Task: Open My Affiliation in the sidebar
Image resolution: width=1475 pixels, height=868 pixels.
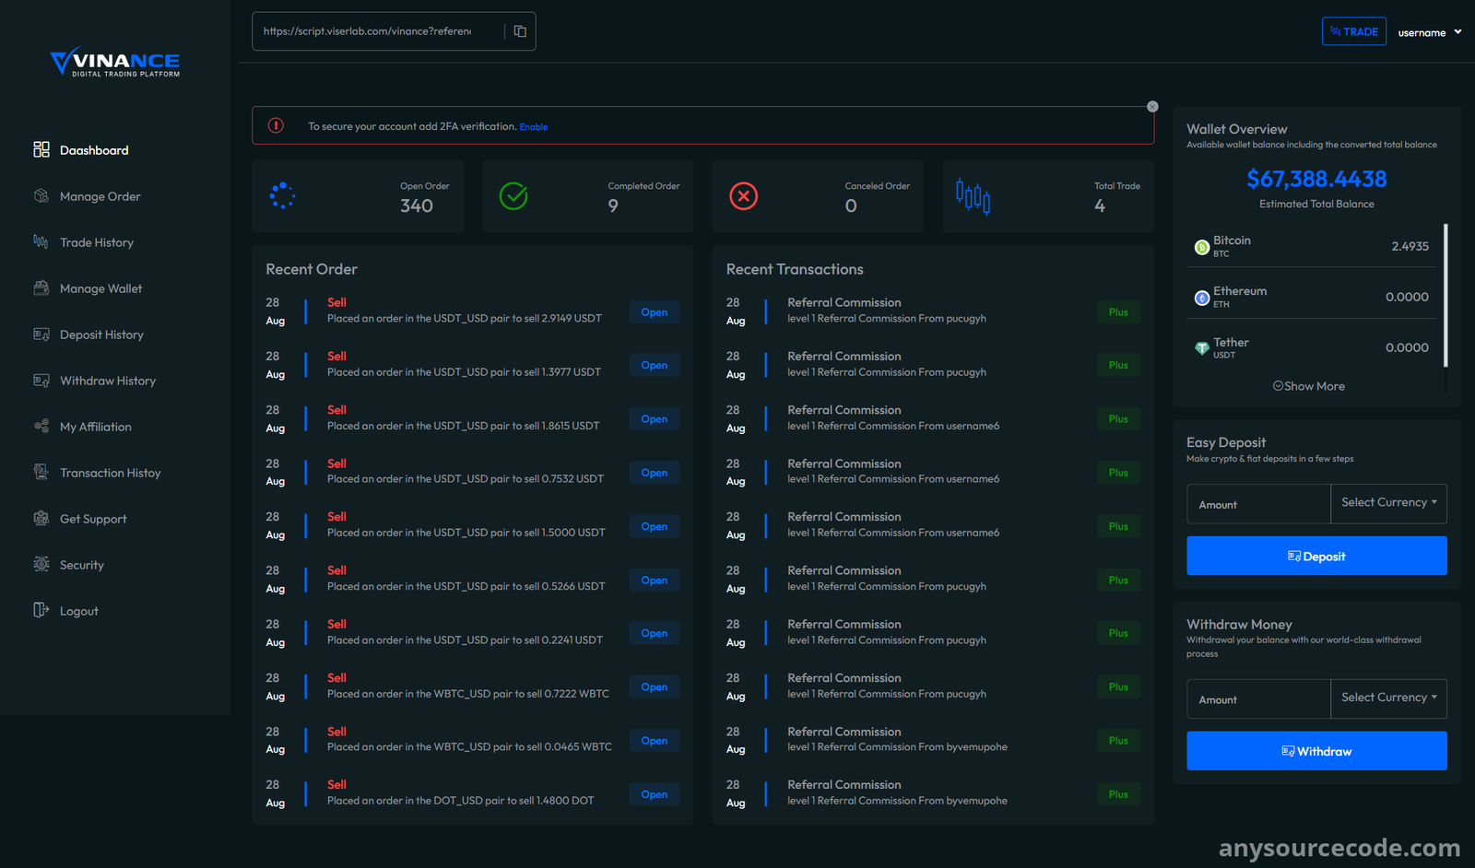Action: tap(96, 427)
